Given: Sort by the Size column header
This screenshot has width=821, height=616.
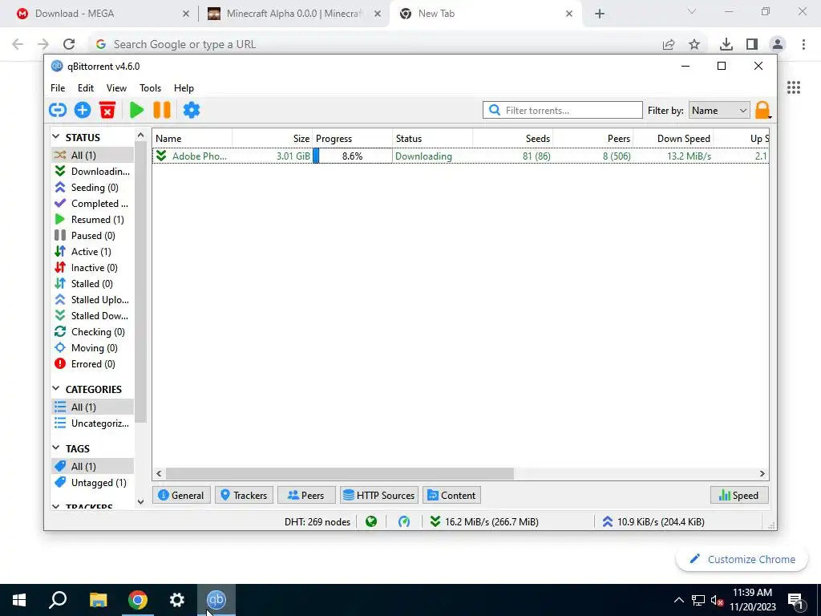Looking at the screenshot, I should [x=273, y=138].
